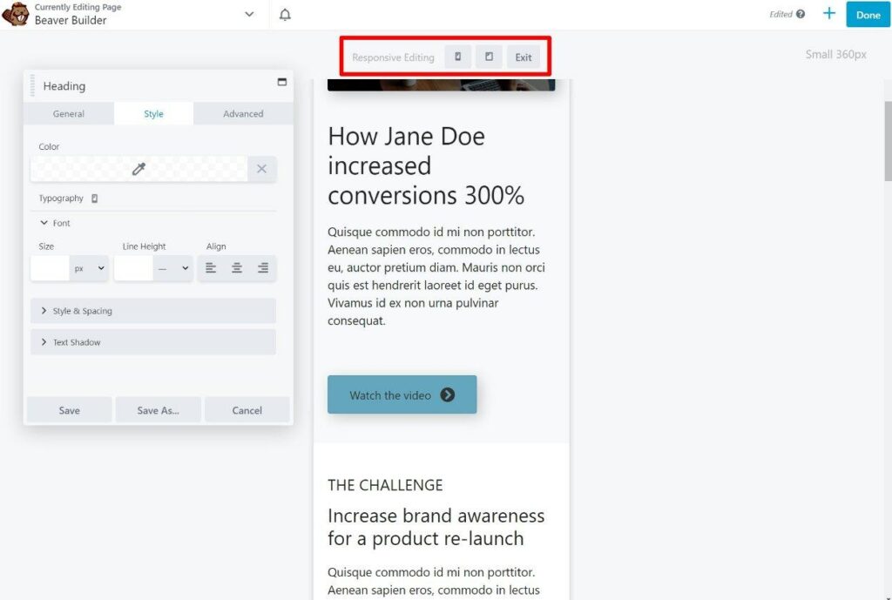Select the heading 'How Jane Doe increased conversions 300%'

tap(425, 165)
